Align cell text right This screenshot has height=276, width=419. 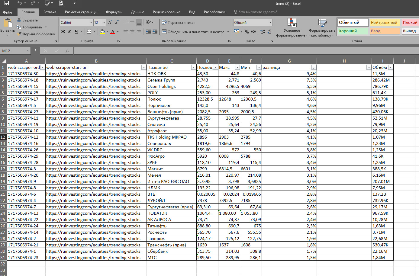point(139,32)
